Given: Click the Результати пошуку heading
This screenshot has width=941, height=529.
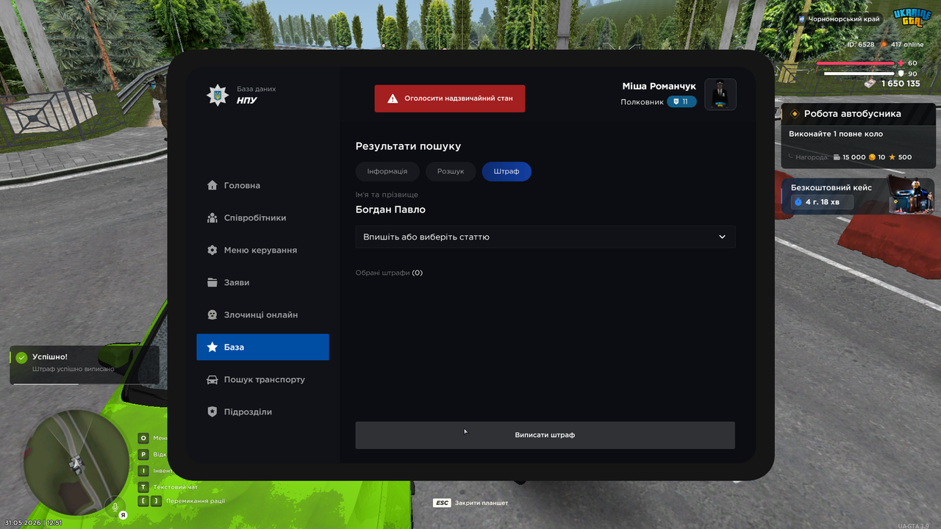Looking at the screenshot, I should pos(408,146).
